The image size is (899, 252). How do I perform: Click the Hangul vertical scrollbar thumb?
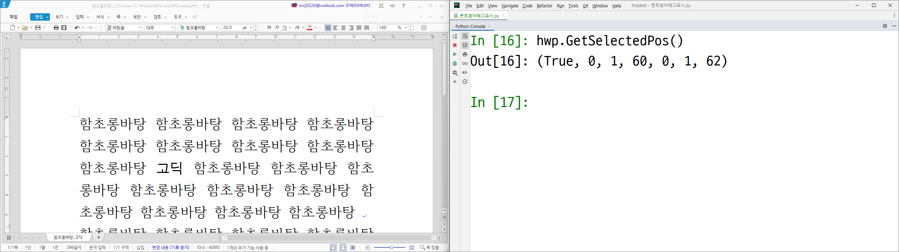[x=444, y=69]
